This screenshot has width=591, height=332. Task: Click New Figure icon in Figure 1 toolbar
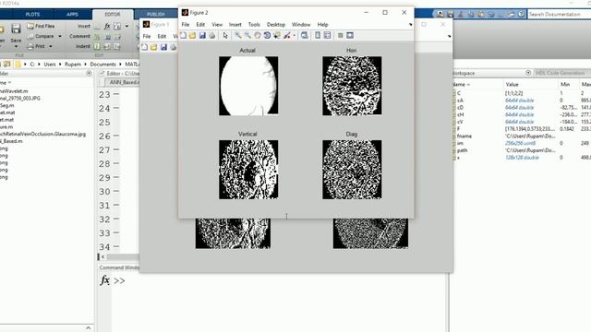pyautogui.click(x=144, y=47)
